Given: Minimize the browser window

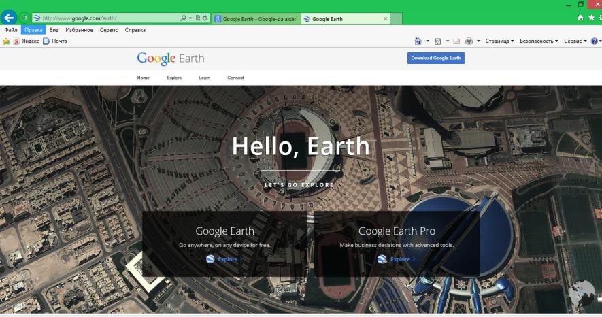Looking at the screenshot, I should 569,5.
